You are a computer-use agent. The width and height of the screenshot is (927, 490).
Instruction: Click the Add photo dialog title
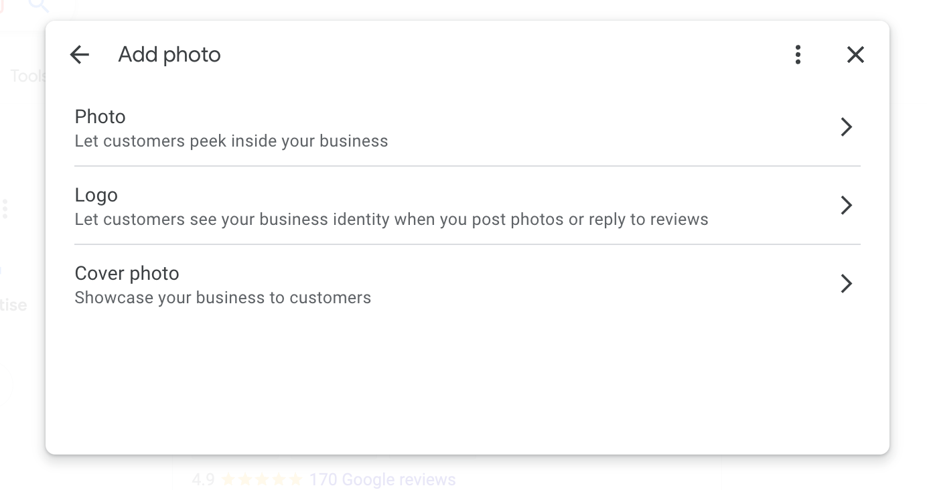pos(169,55)
